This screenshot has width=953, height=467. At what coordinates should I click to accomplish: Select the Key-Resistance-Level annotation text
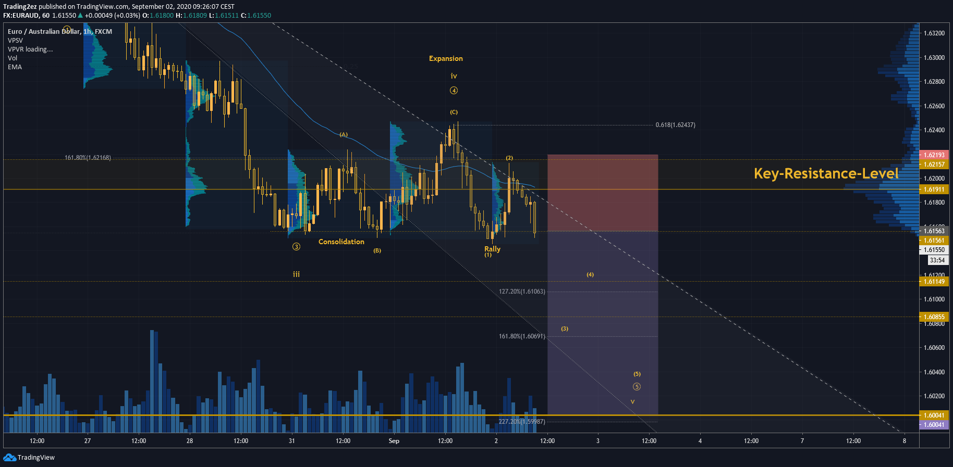826,173
